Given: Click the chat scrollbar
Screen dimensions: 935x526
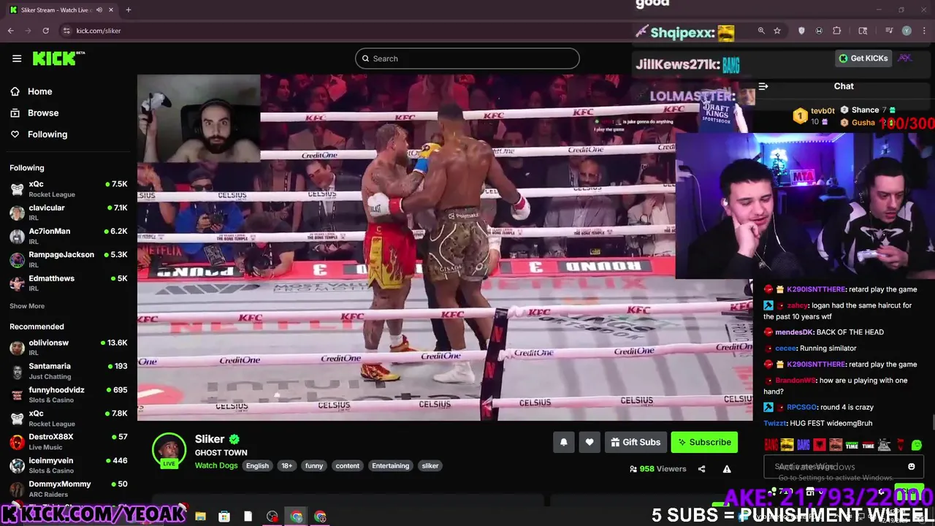Looking at the screenshot, I should (x=932, y=422).
